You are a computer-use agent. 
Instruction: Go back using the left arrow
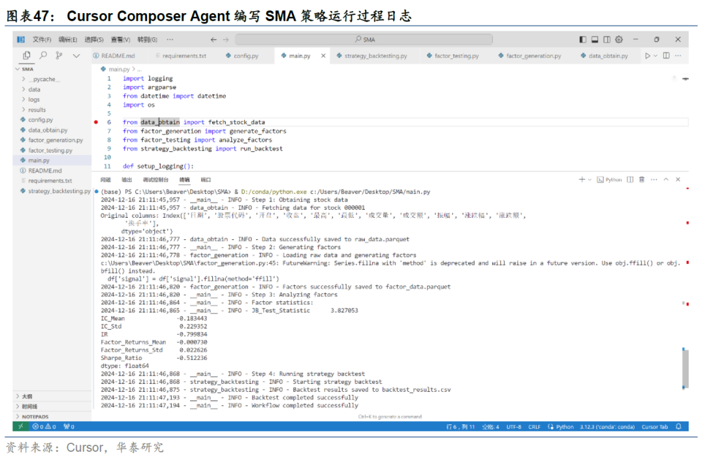pyautogui.click(x=213, y=40)
